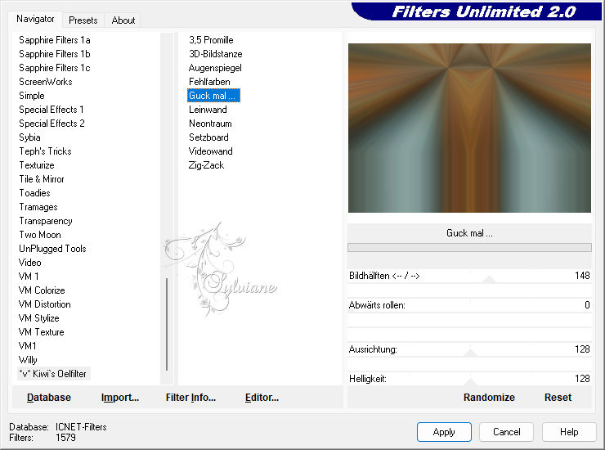Select VM Texture category
This screenshot has height=450, width=605.
point(41,332)
